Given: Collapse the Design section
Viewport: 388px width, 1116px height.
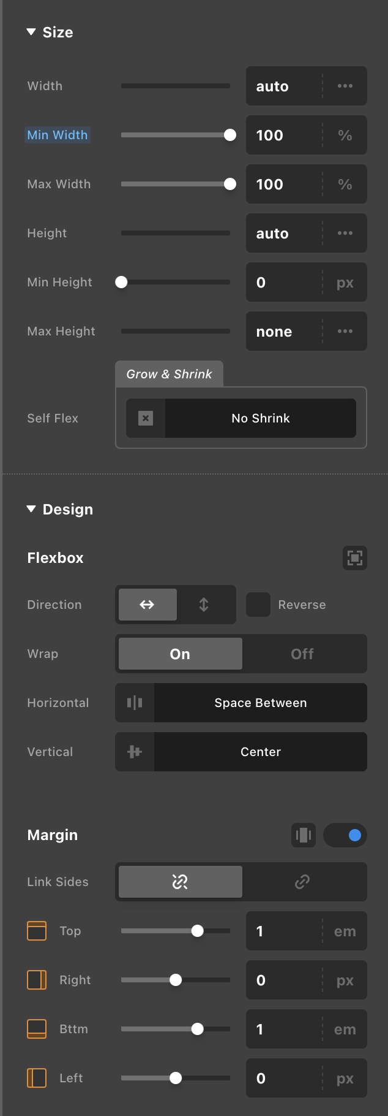Looking at the screenshot, I should pyautogui.click(x=31, y=509).
